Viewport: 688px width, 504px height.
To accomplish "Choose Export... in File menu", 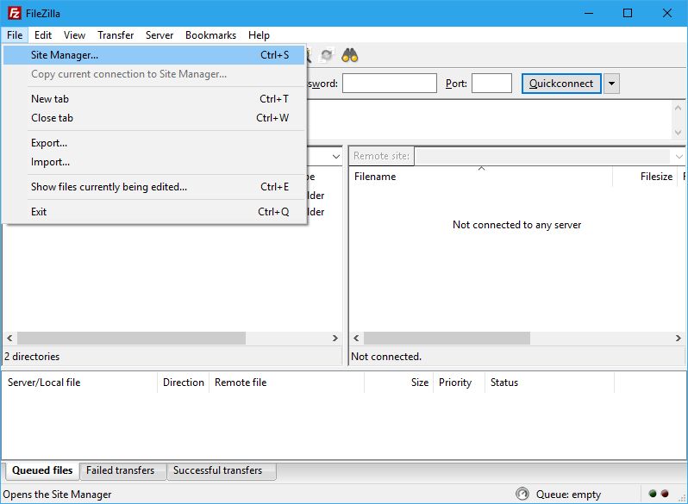I will (154, 142).
